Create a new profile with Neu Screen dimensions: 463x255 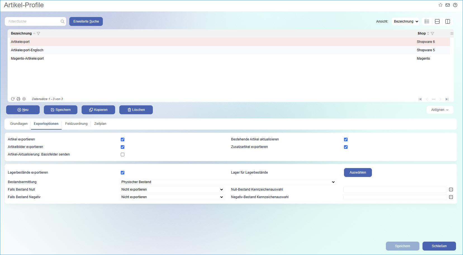click(23, 110)
